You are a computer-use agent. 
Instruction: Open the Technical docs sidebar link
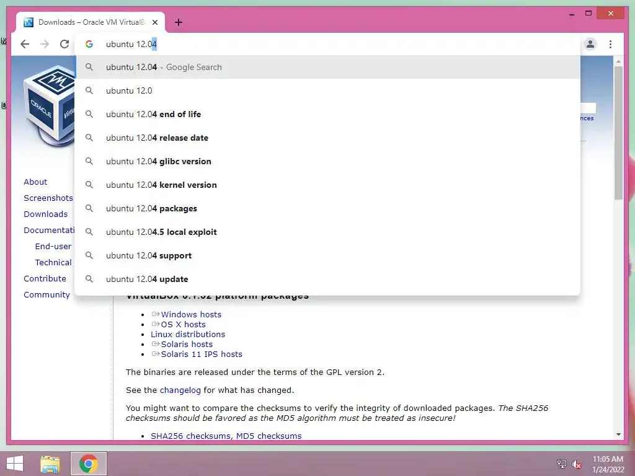pos(53,262)
